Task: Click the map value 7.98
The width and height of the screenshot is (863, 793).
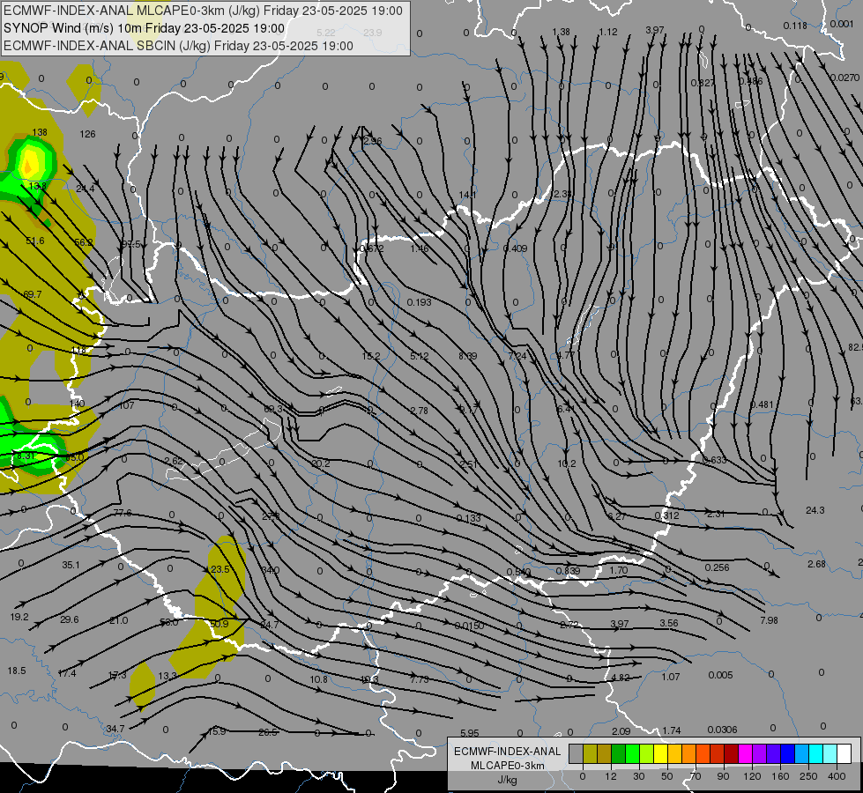Action: 769,620
